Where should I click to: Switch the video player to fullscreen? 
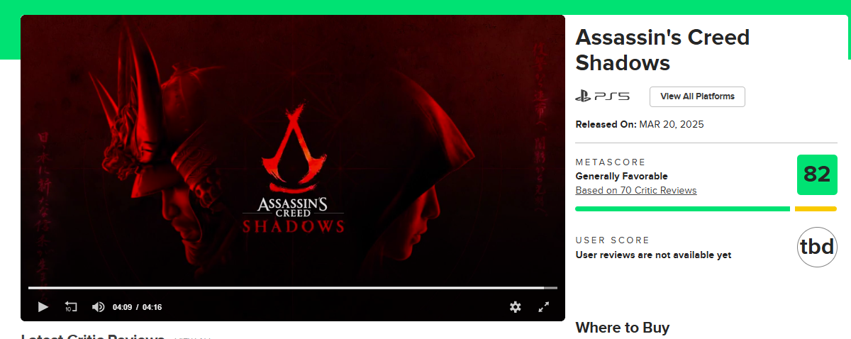click(544, 306)
